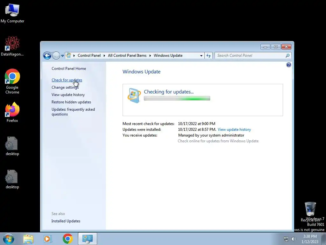Image resolution: width=326 pixels, height=245 pixels.
Task: Close the Windows Update window
Action: (x=286, y=47)
